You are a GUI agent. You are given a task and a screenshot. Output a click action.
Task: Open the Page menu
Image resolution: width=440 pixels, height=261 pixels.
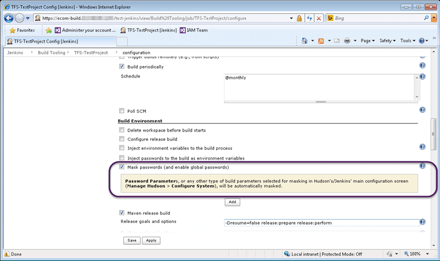pos(367,41)
